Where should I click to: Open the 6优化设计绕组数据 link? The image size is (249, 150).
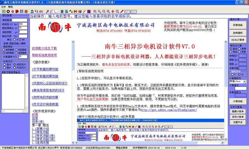(45, 104)
